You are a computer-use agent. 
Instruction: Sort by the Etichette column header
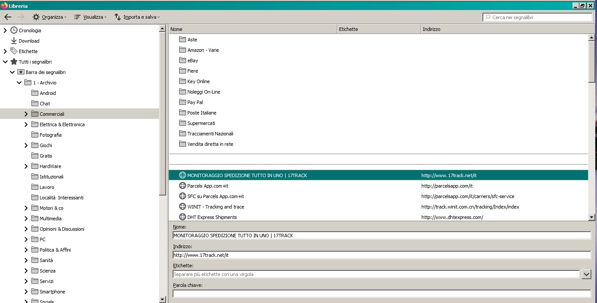pyautogui.click(x=379, y=29)
